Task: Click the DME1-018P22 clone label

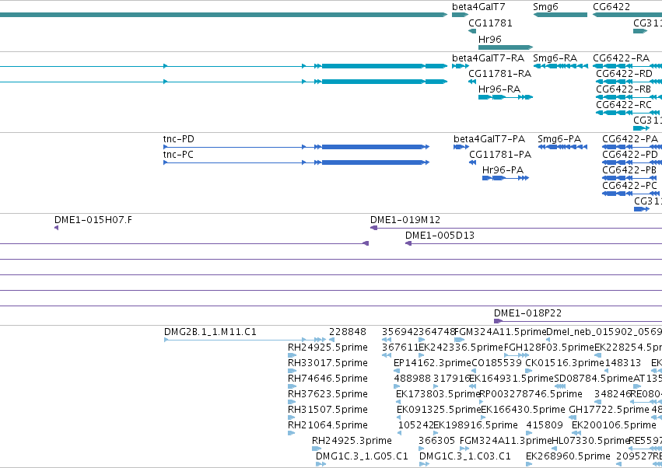Action: (x=527, y=313)
